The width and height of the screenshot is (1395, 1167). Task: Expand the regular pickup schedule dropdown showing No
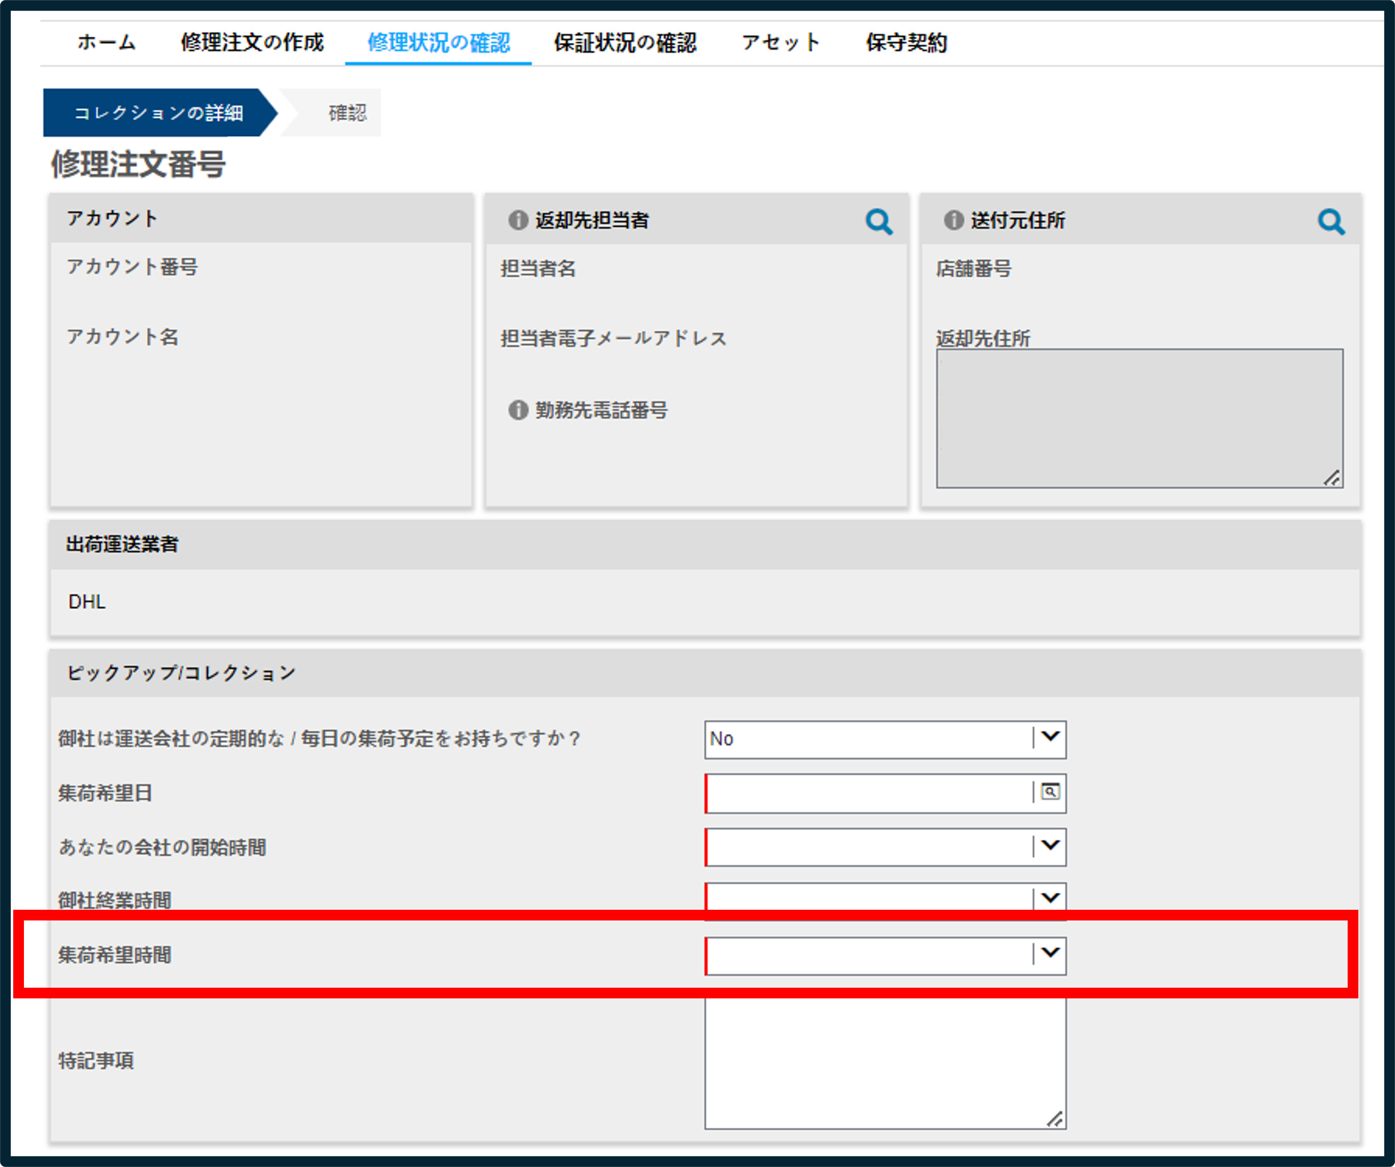(885, 739)
